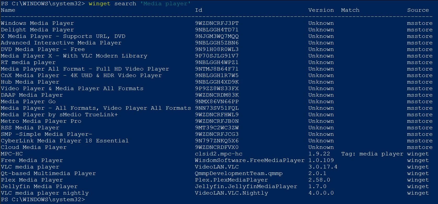Select the Id '9NTMJ8B64F71'
Screen dimensions: 438x204
point(217,69)
